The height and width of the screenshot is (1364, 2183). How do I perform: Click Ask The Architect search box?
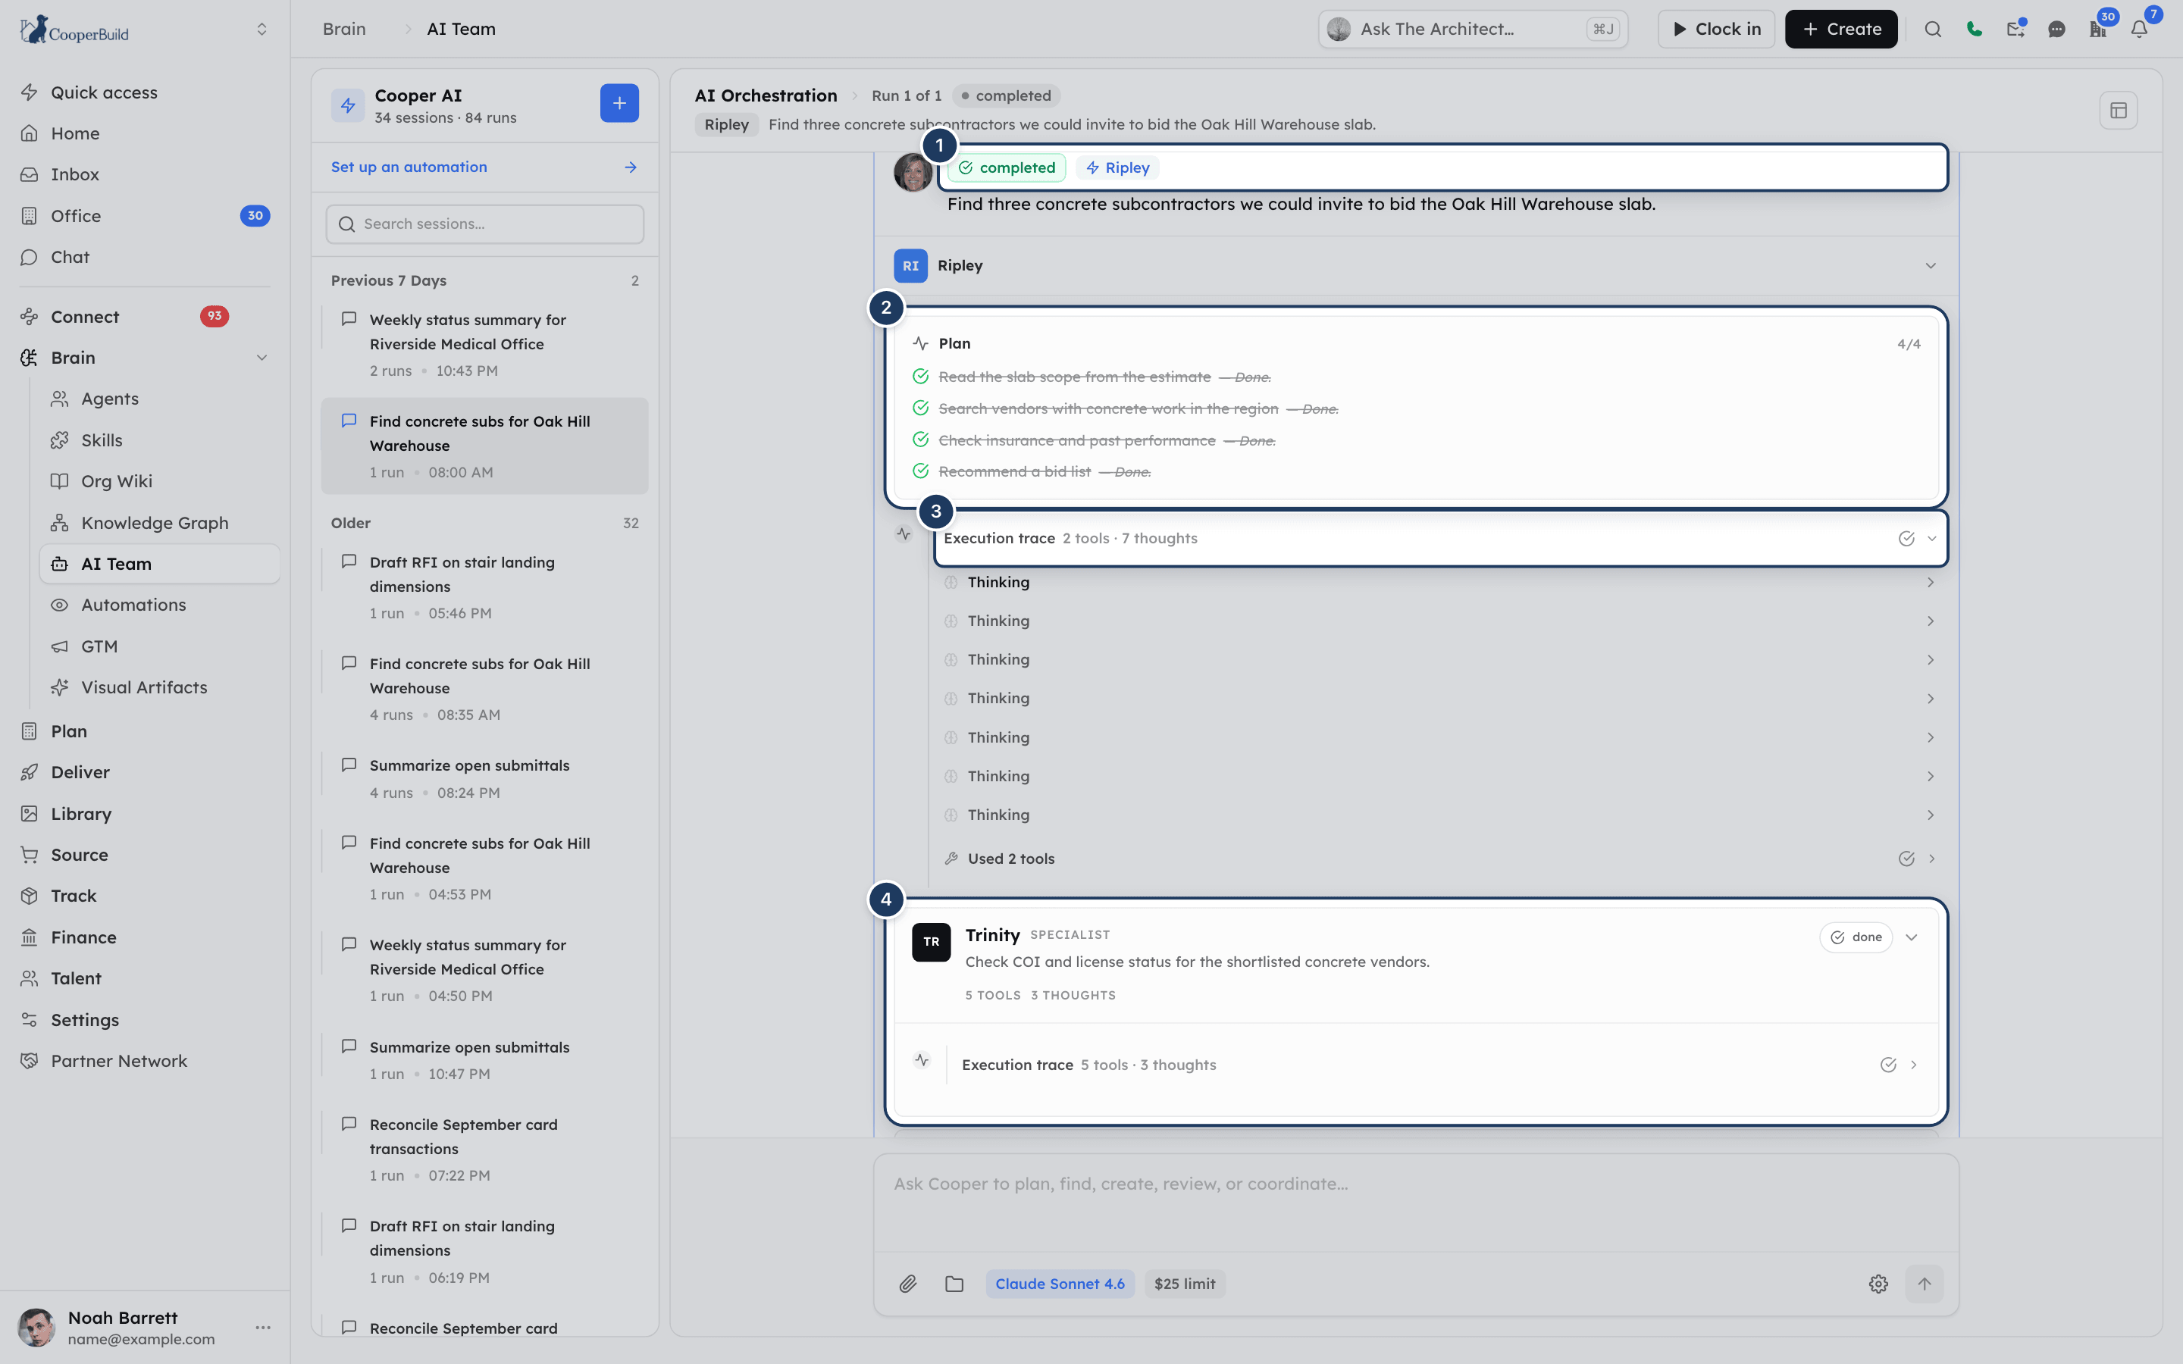pos(1473,29)
